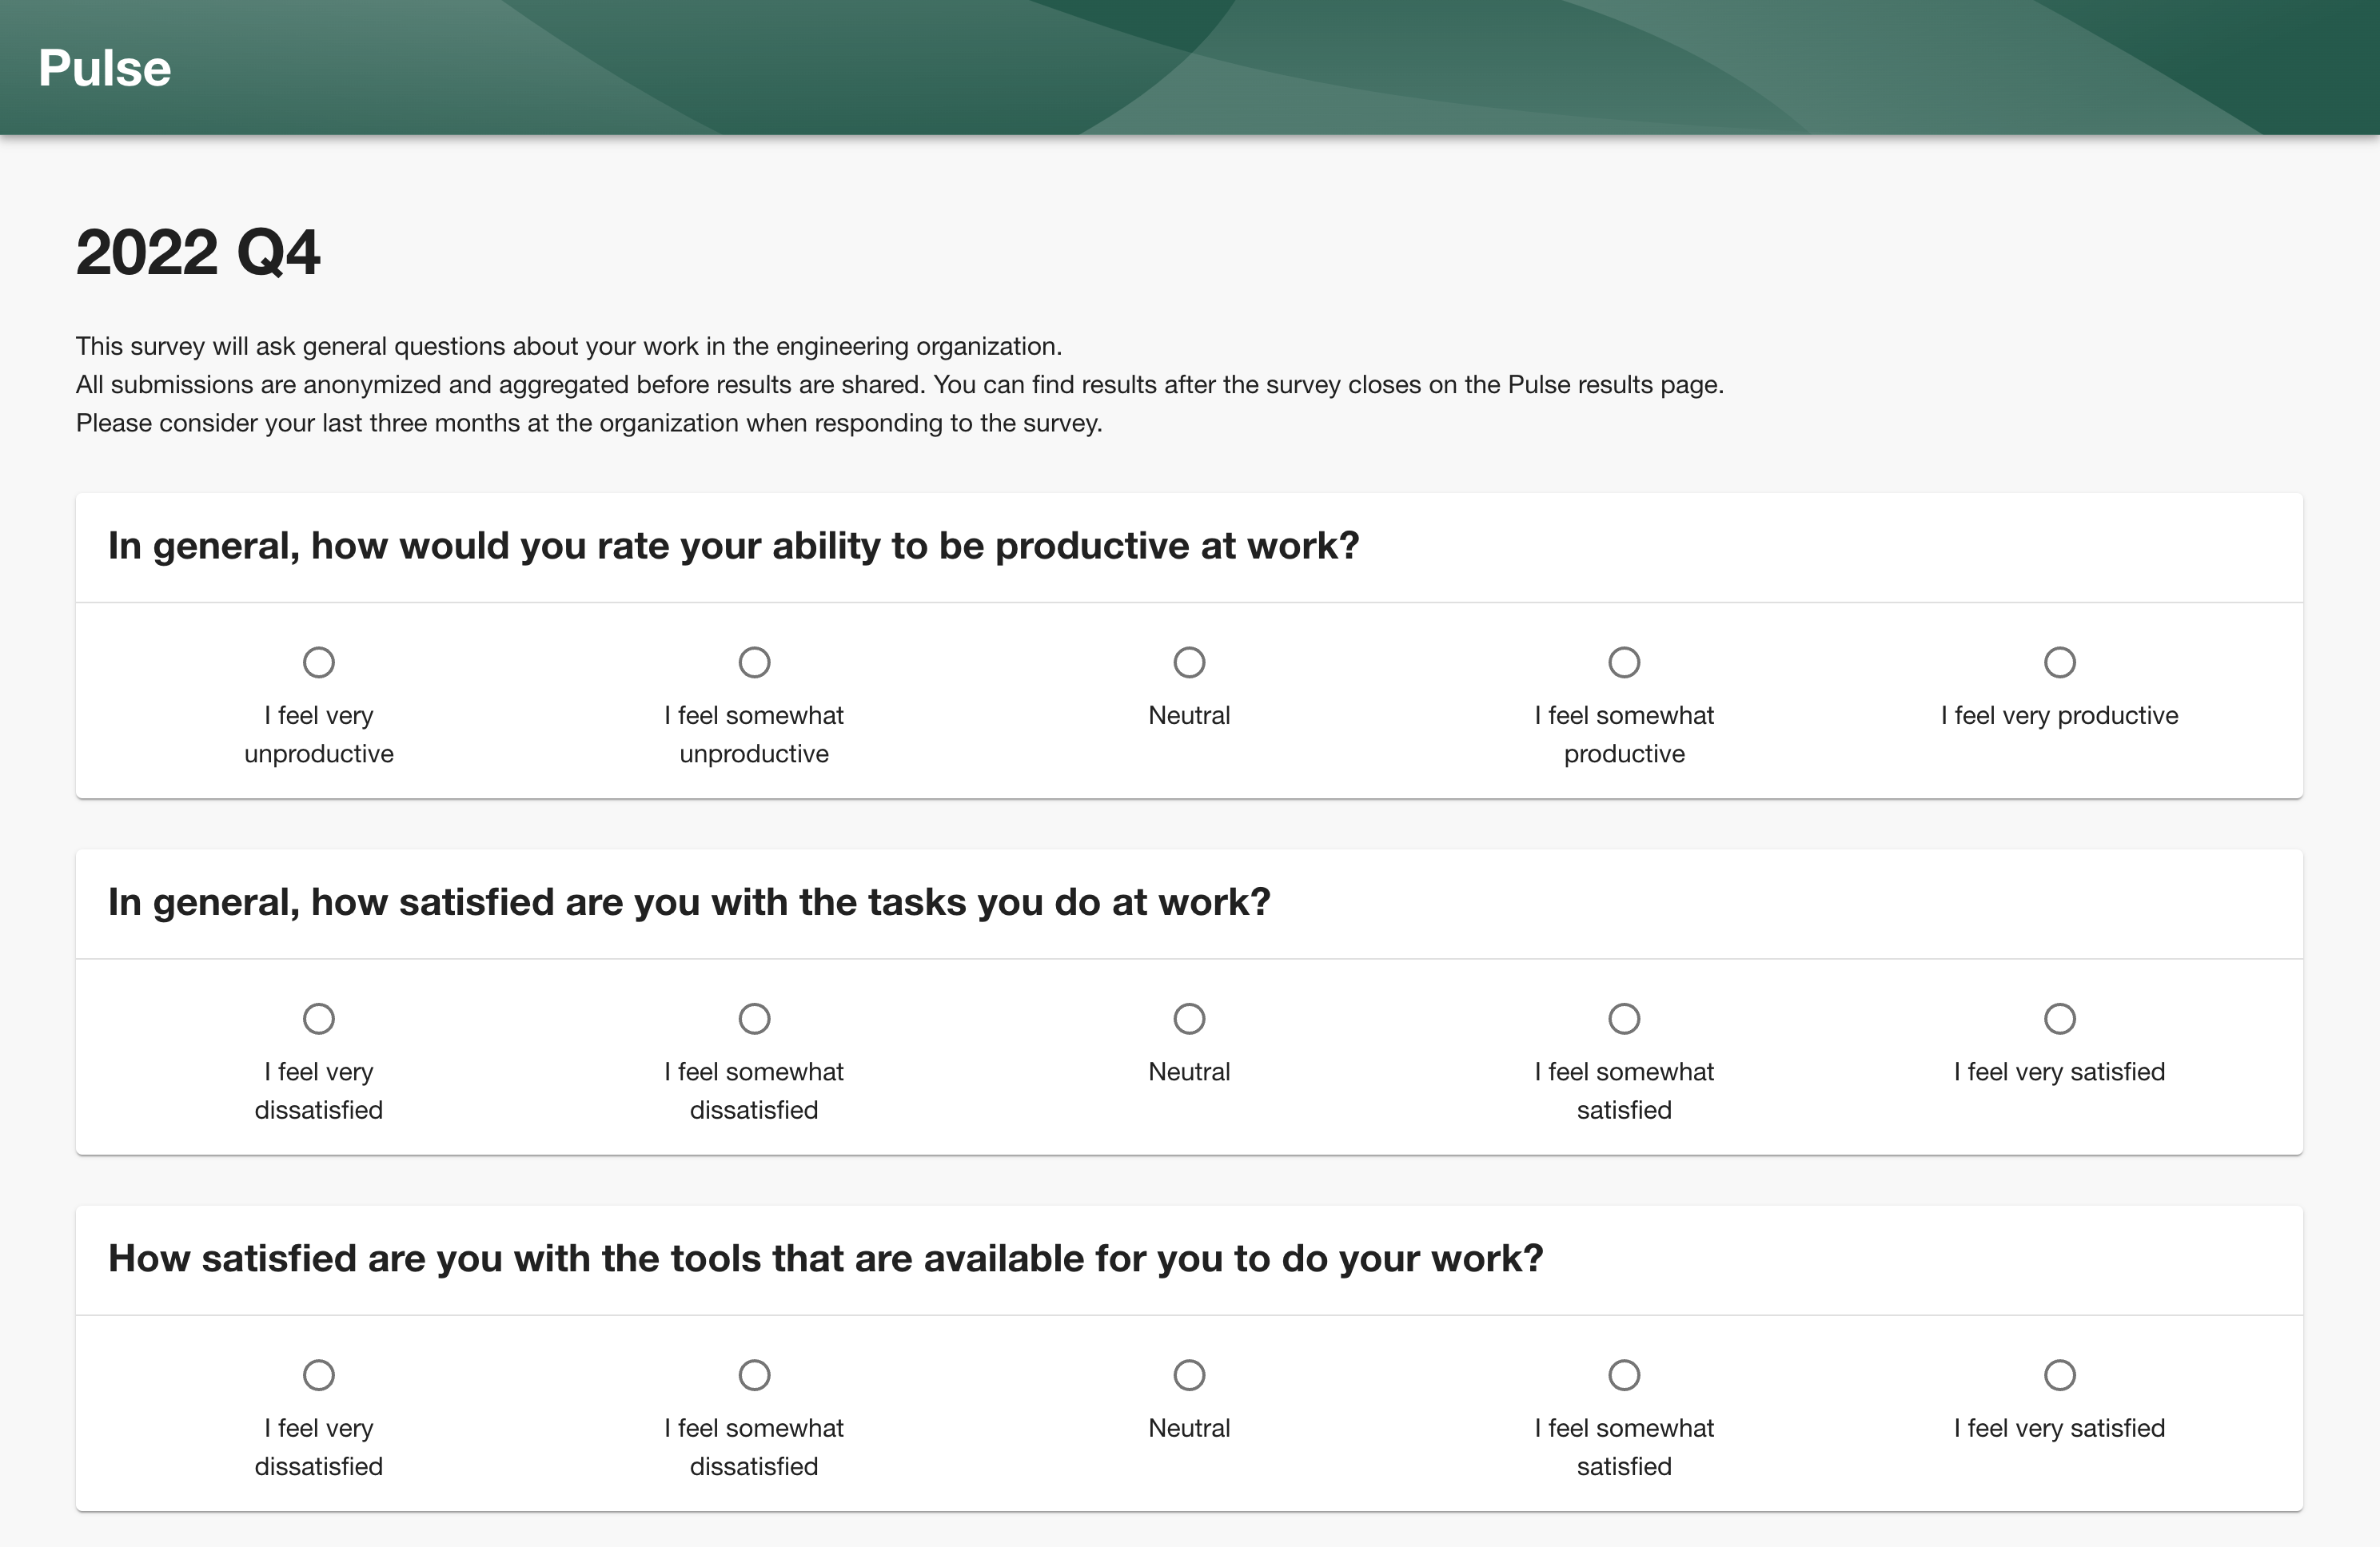Screen dimensions: 2380x1547
Task: Mark 'I feel very satisfied' for tools question
Action: click(x=2060, y=1375)
